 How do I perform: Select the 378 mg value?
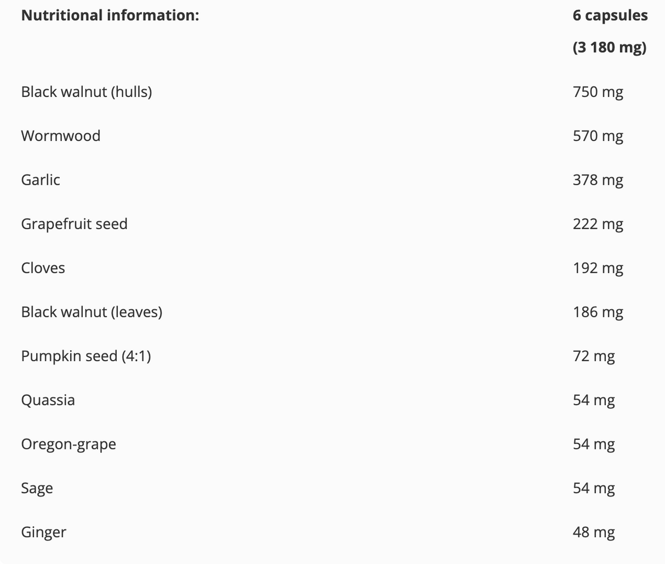598,180
